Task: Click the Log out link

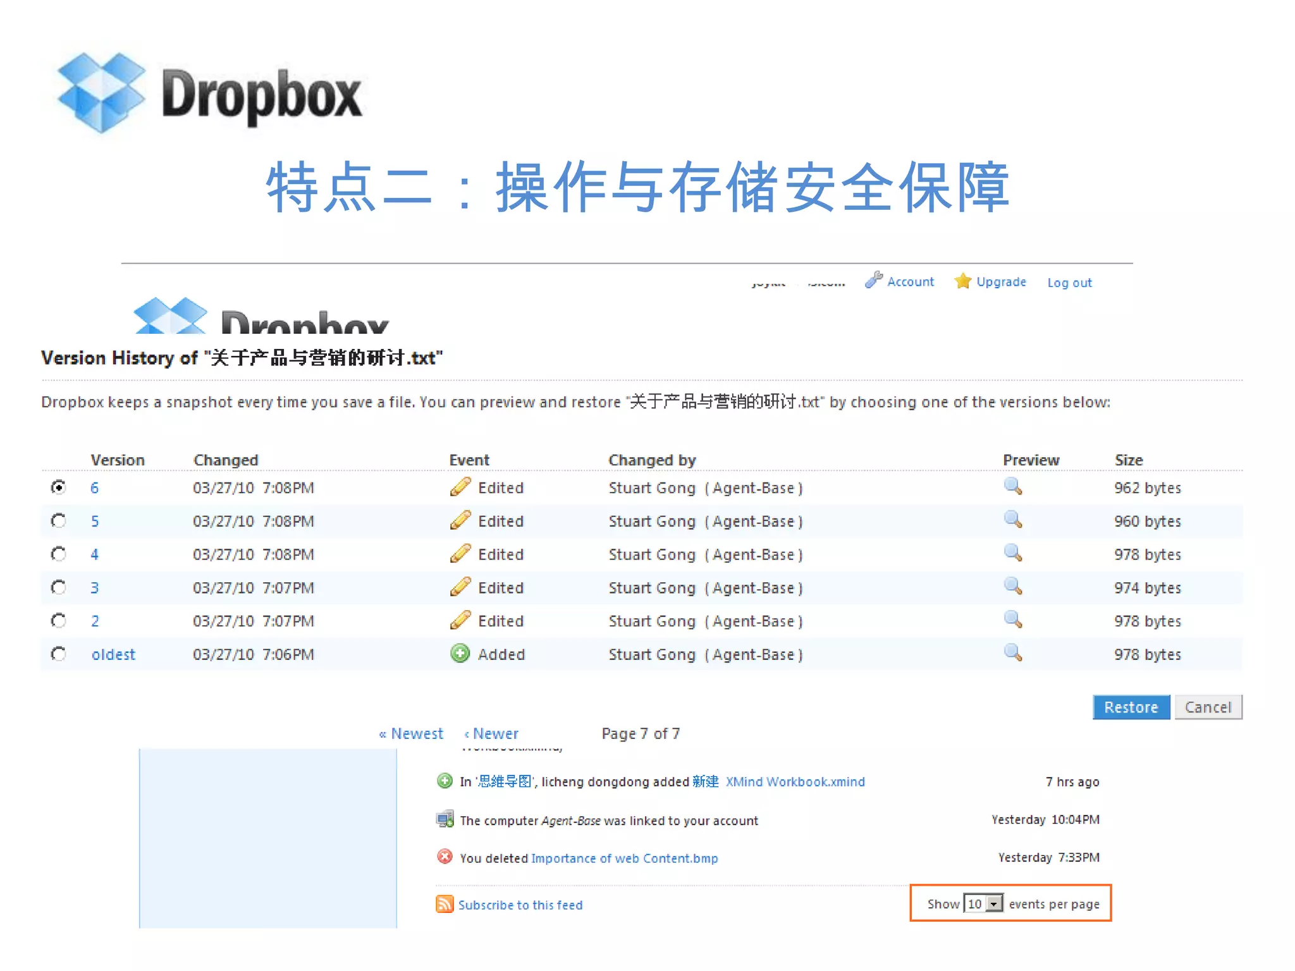Action: [1069, 283]
